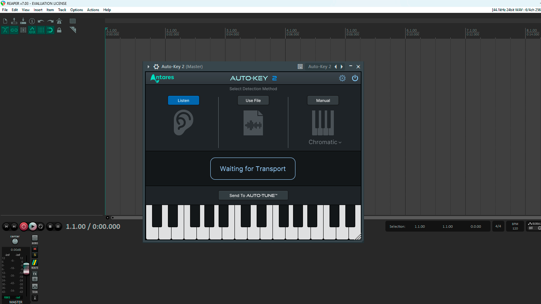Select previous FX with left arrow
541x304 pixels.
point(336,67)
